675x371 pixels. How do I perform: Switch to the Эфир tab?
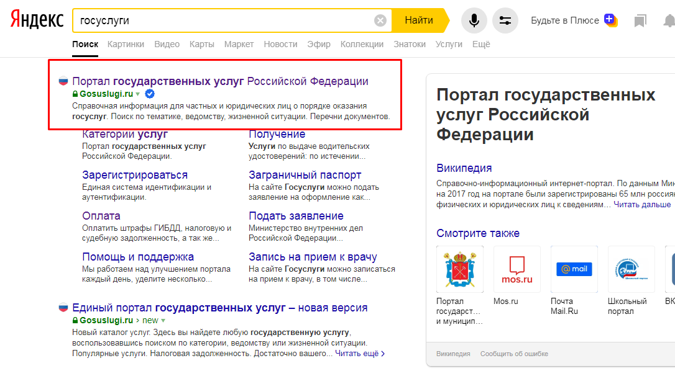pyautogui.click(x=319, y=44)
